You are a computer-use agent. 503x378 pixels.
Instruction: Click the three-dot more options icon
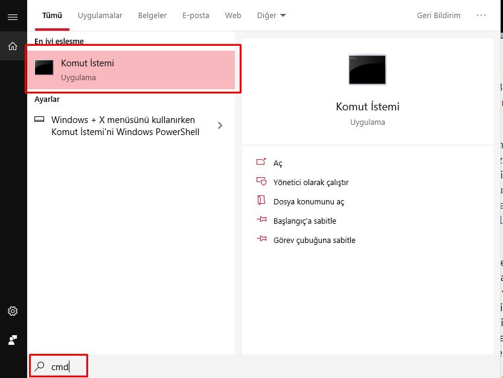coord(481,15)
